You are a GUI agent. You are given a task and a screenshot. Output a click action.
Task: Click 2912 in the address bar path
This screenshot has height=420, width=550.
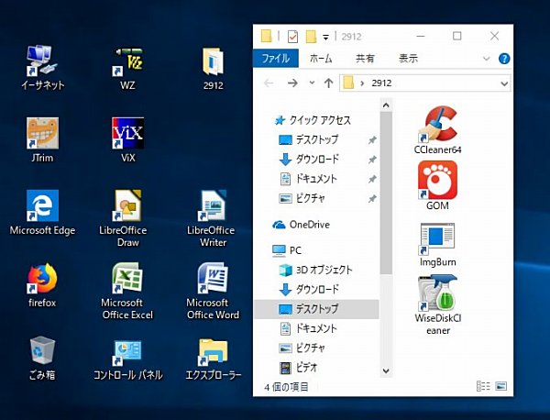point(381,83)
